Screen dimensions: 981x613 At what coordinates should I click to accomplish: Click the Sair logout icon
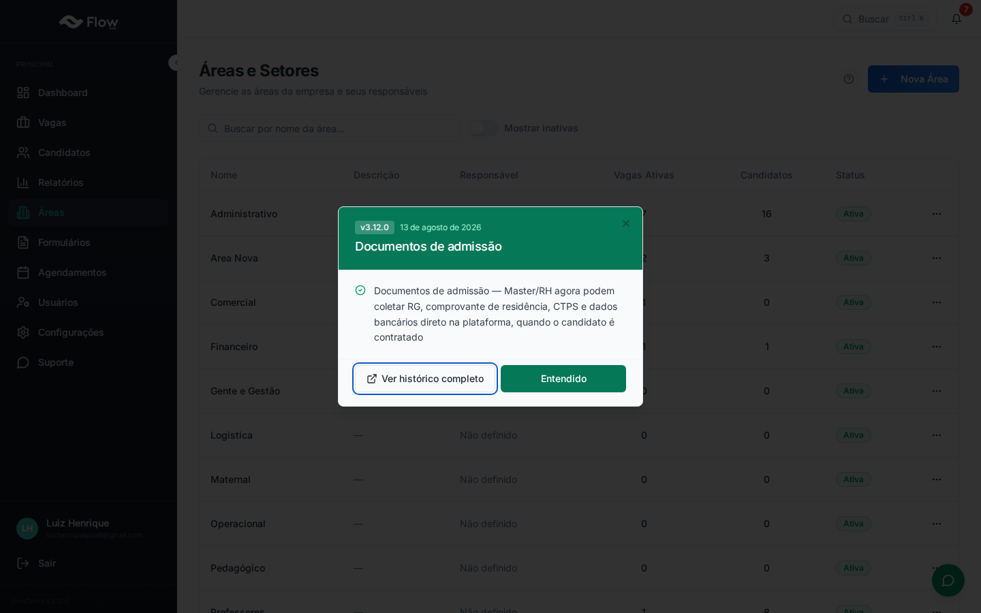click(x=23, y=563)
